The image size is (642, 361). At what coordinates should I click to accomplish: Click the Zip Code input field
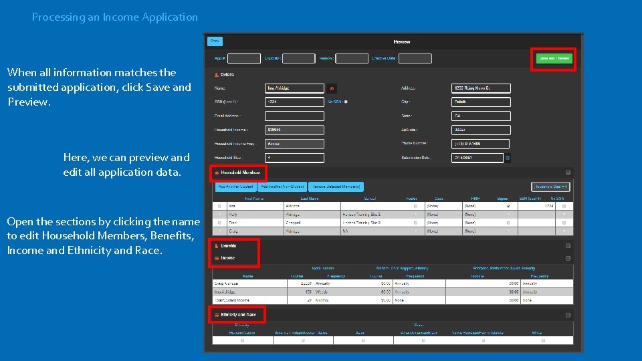[481, 130]
